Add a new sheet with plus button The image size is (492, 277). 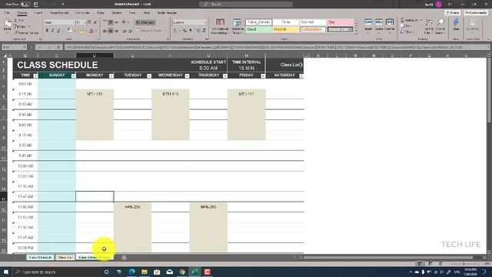point(124,258)
